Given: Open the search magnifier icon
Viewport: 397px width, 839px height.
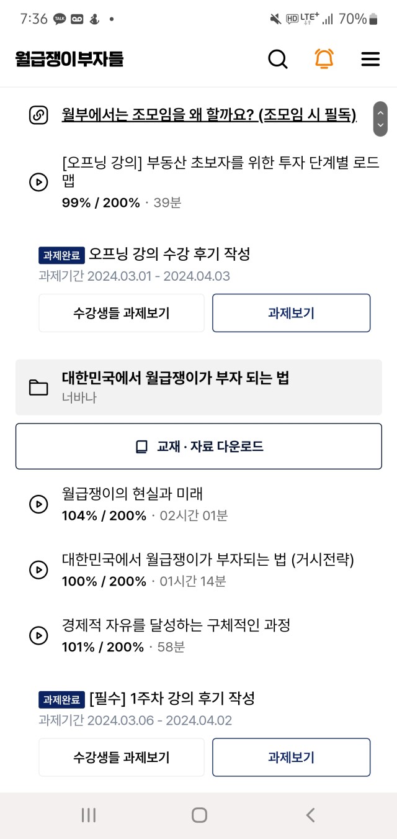Looking at the screenshot, I should pyautogui.click(x=278, y=59).
